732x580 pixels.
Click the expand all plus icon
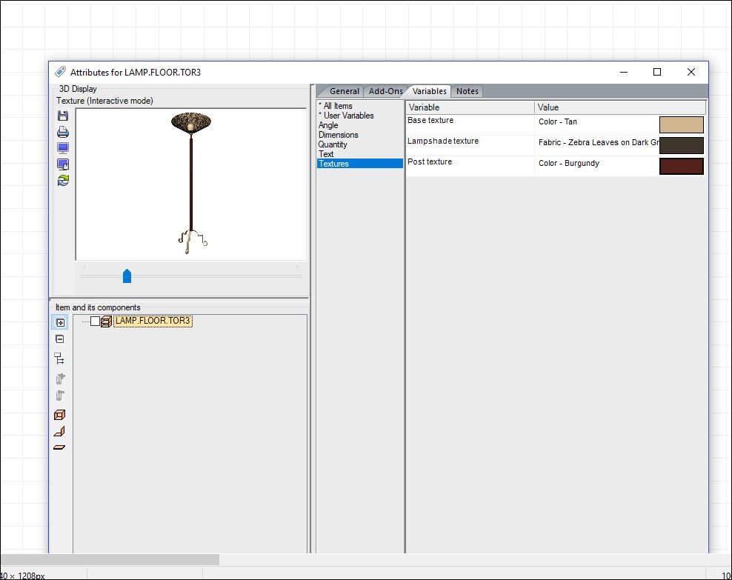tap(60, 322)
